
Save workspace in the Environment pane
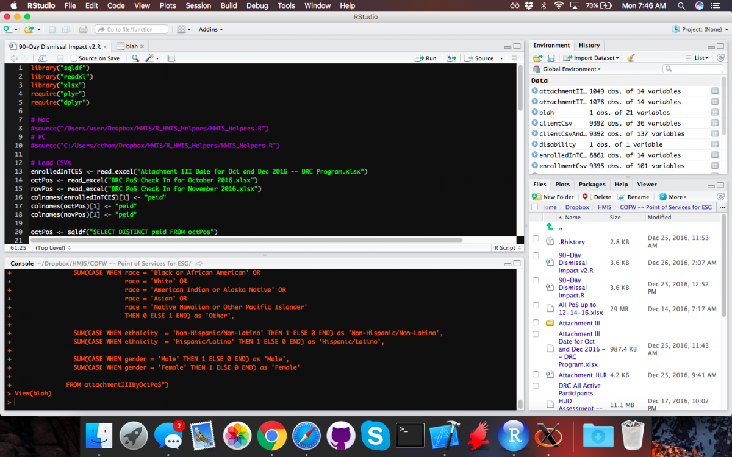pos(551,58)
